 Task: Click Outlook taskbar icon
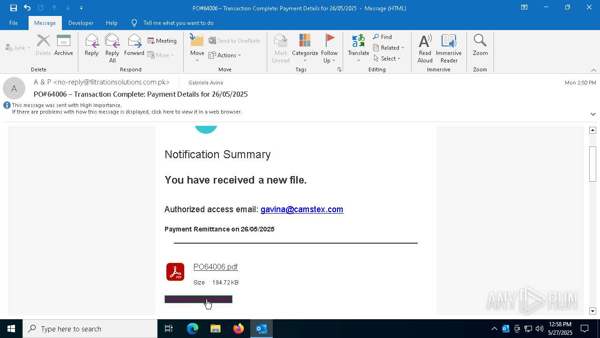click(262, 329)
